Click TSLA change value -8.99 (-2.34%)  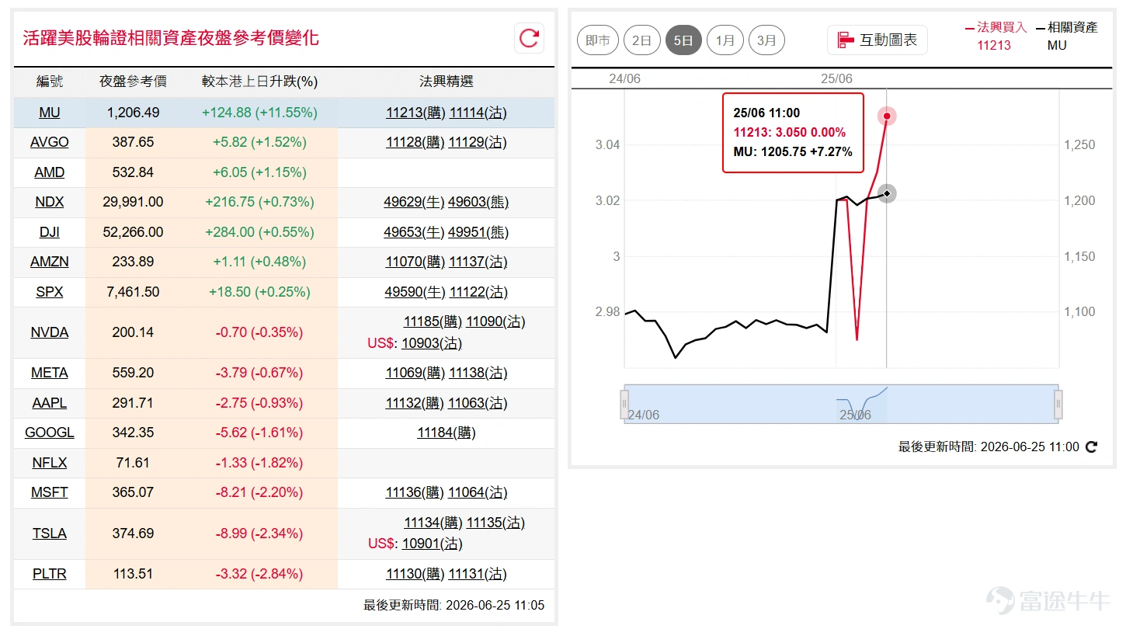260,533
